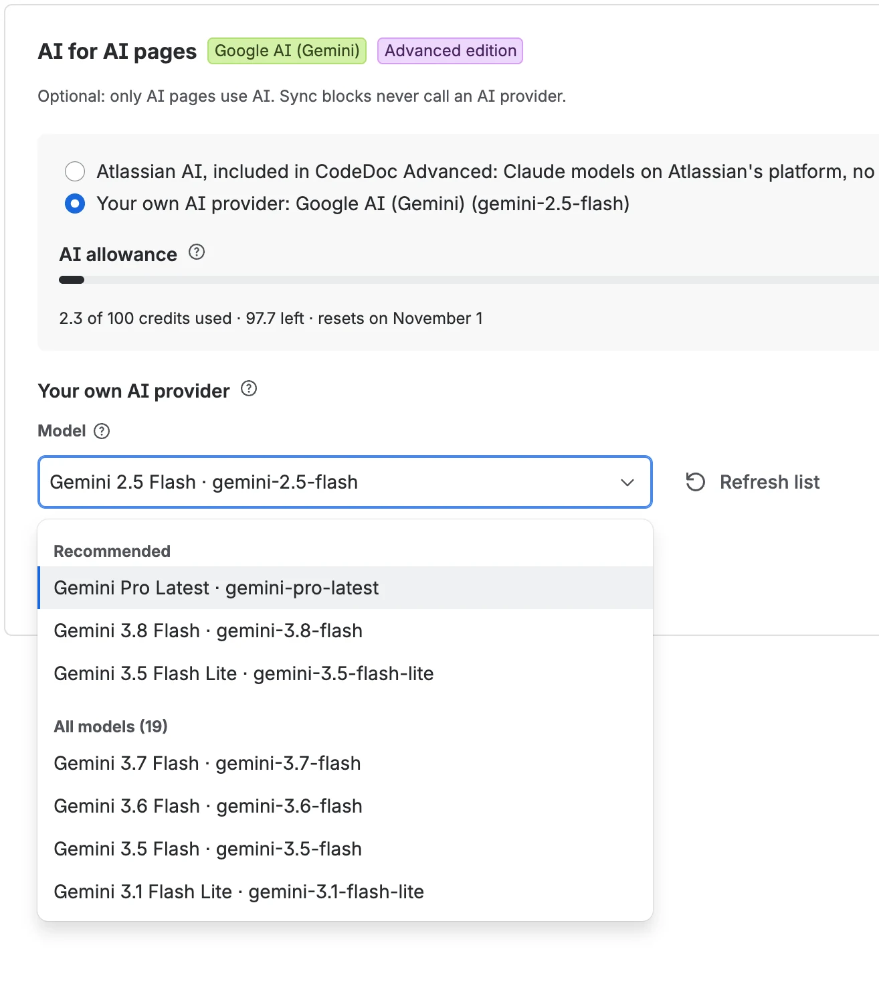The image size is (879, 988).
Task: Click the Refresh list button text
Action: (x=769, y=482)
